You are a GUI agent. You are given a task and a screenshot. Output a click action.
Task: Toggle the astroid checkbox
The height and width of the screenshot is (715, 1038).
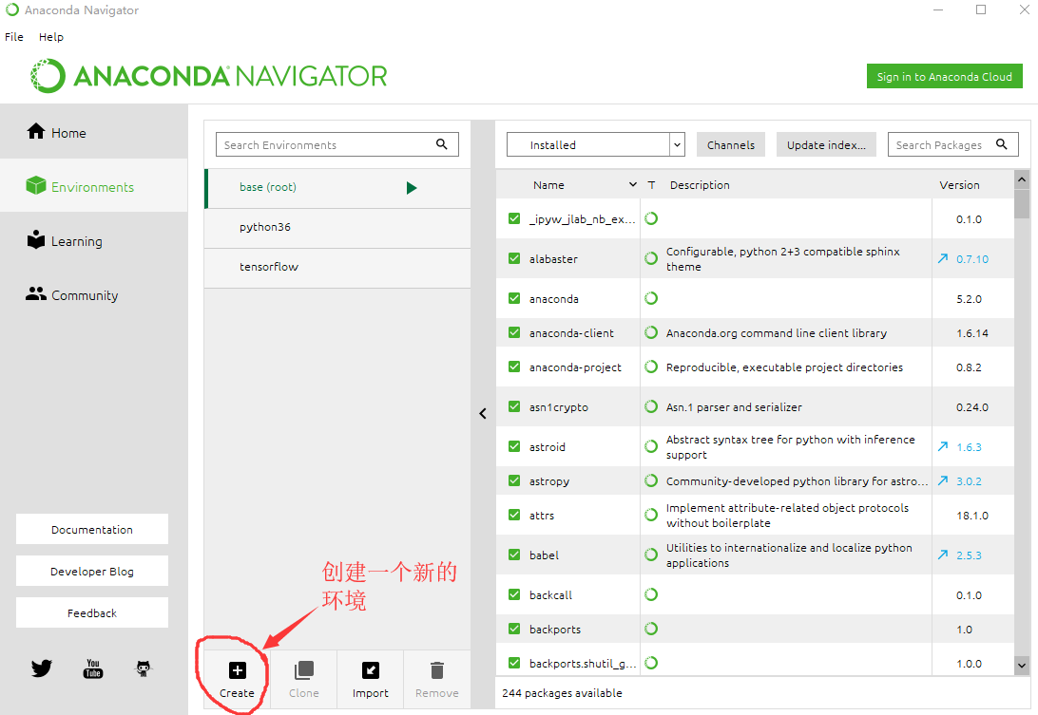514,446
